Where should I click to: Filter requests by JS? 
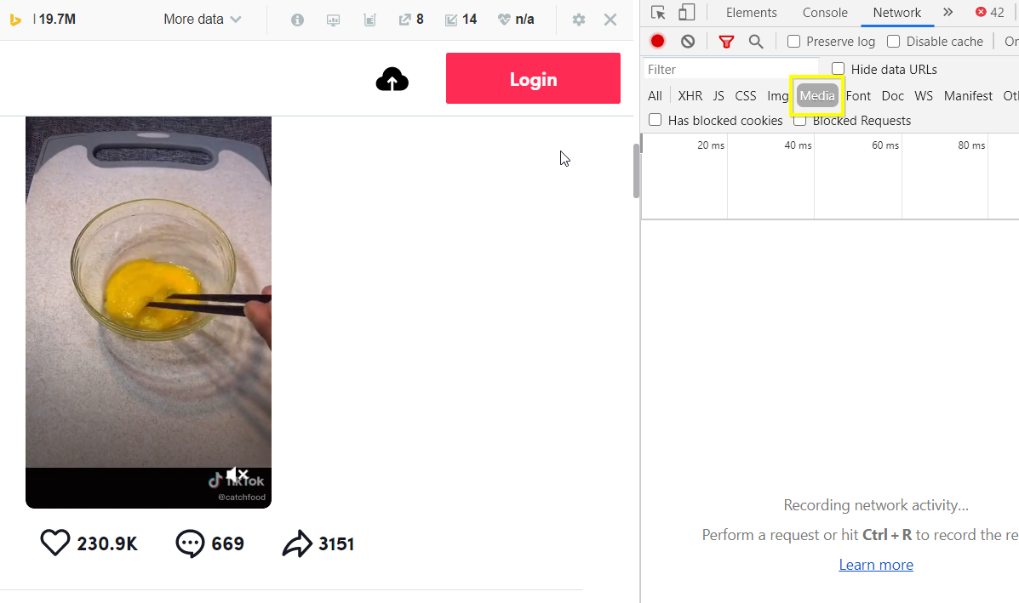pos(718,96)
